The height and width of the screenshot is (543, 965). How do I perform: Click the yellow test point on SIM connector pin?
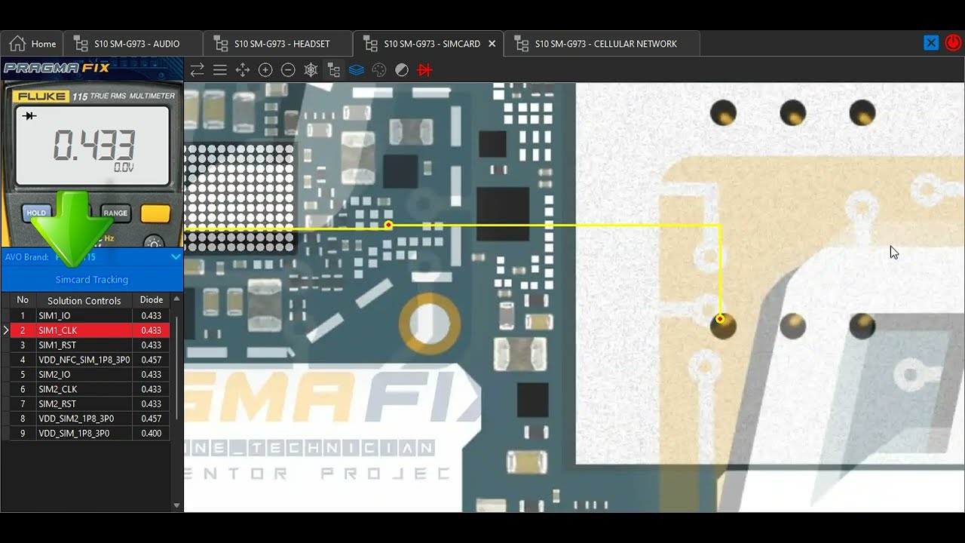[x=721, y=319]
